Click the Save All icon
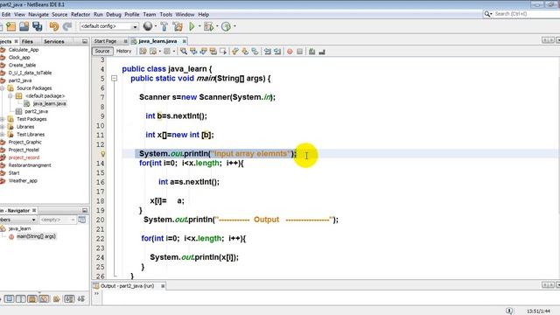 coord(37,26)
